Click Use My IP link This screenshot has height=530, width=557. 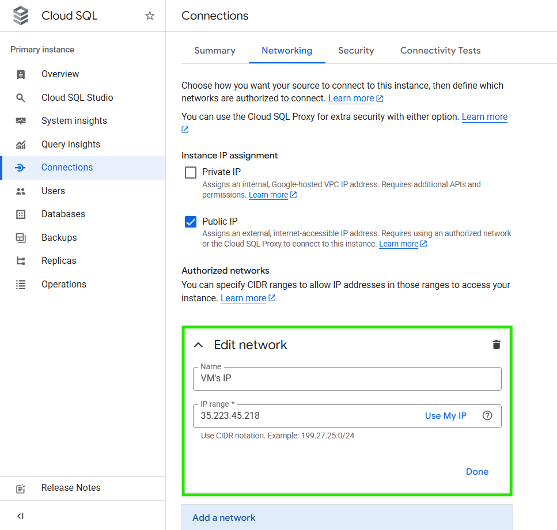tap(445, 416)
